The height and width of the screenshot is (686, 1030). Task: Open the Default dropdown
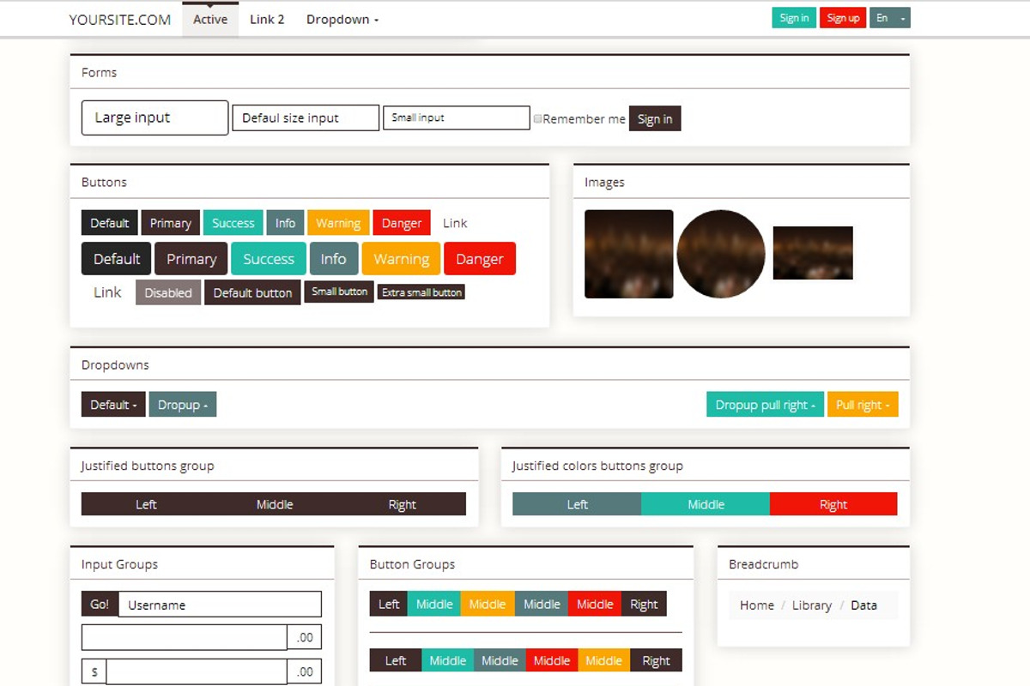click(112, 404)
